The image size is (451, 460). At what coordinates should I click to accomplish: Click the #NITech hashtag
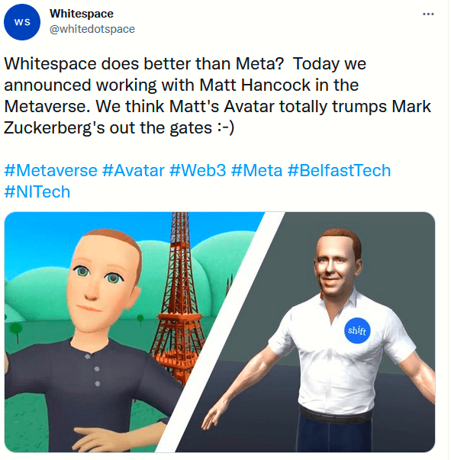[37, 192]
